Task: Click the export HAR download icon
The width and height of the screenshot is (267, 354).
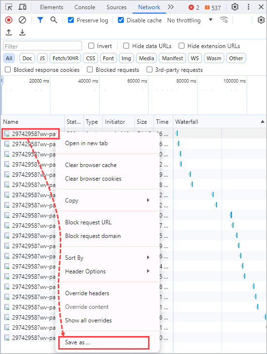Action: tap(22, 33)
